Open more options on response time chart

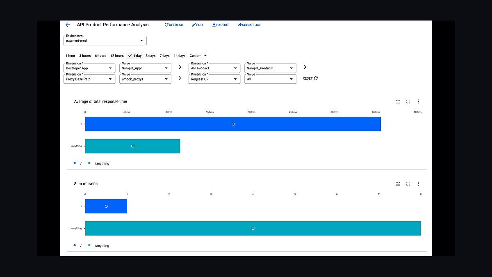pos(419,101)
